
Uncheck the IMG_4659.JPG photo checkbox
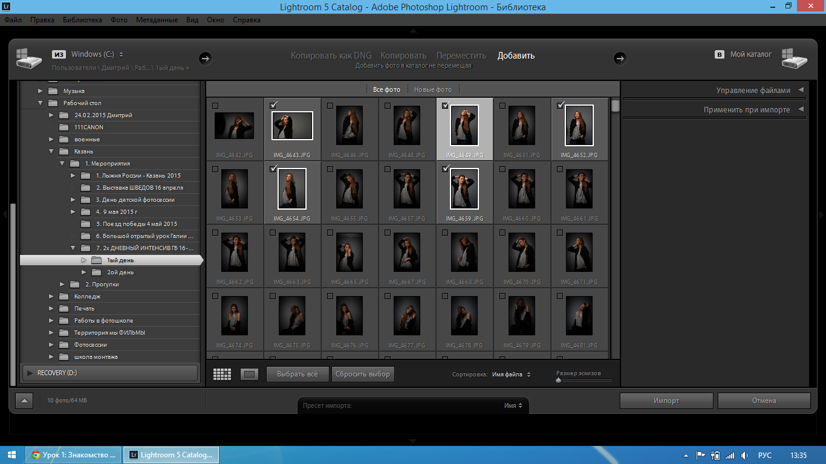[x=446, y=169]
